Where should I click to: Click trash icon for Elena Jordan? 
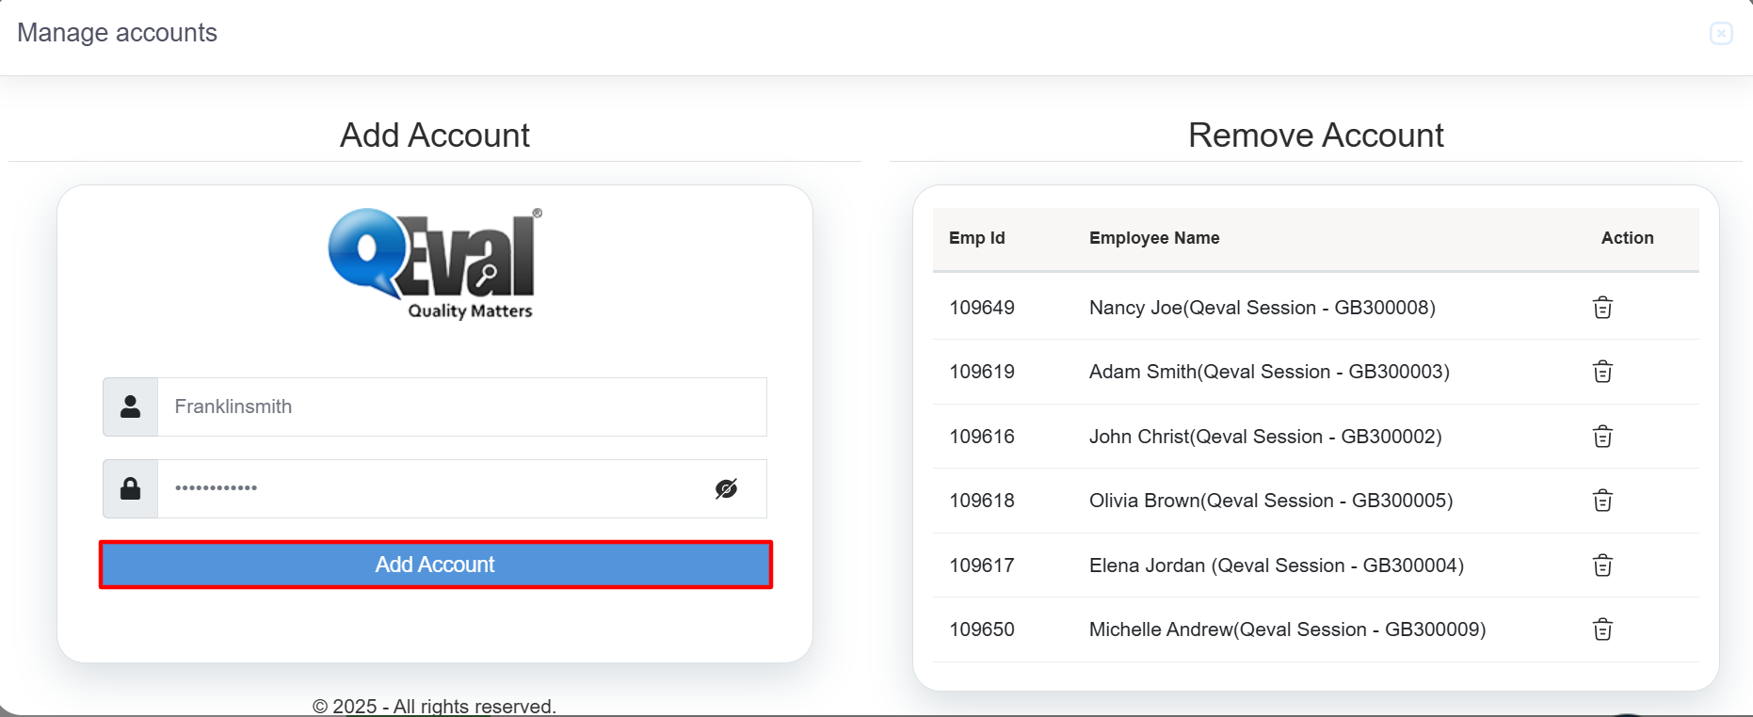click(1602, 566)
